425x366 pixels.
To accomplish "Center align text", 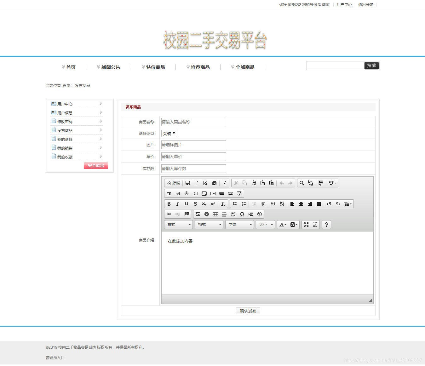I will click(301, 204).
